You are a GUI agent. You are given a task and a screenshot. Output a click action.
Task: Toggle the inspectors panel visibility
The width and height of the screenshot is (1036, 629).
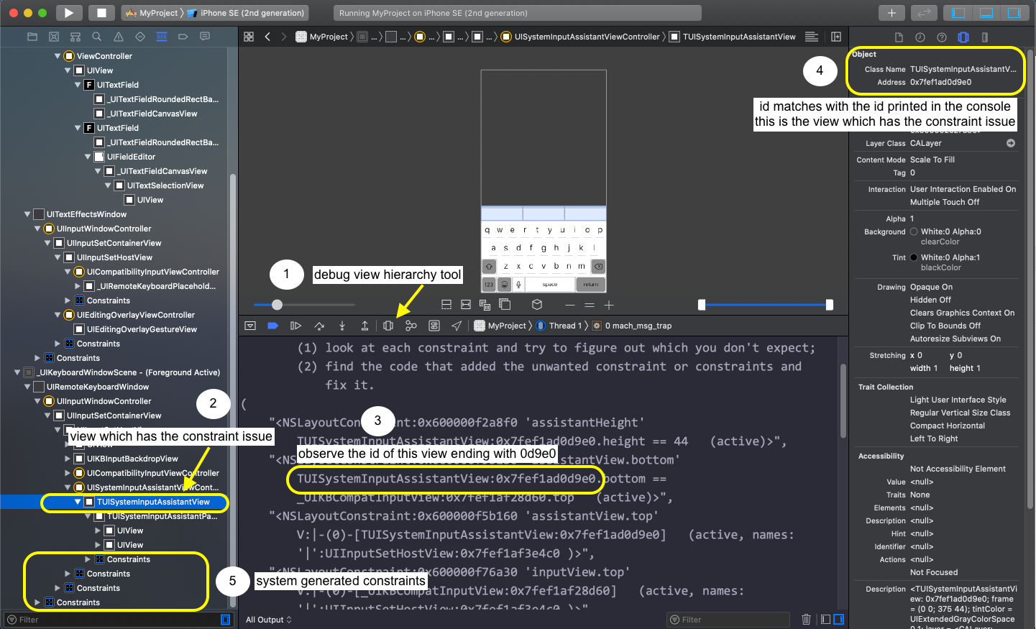[1014, 12]
